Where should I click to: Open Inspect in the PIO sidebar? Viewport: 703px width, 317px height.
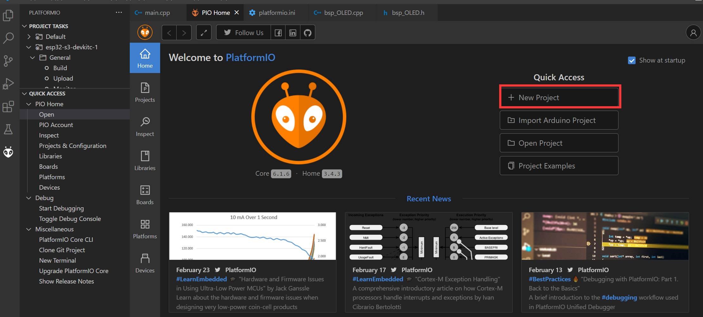point(145,126)
